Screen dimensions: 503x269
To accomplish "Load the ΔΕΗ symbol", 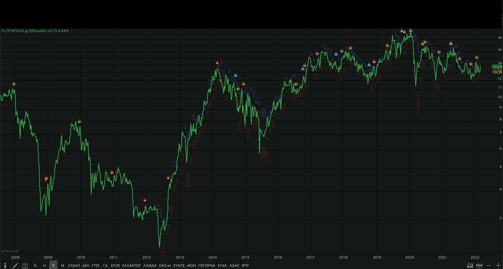I will tap(86, 265).
